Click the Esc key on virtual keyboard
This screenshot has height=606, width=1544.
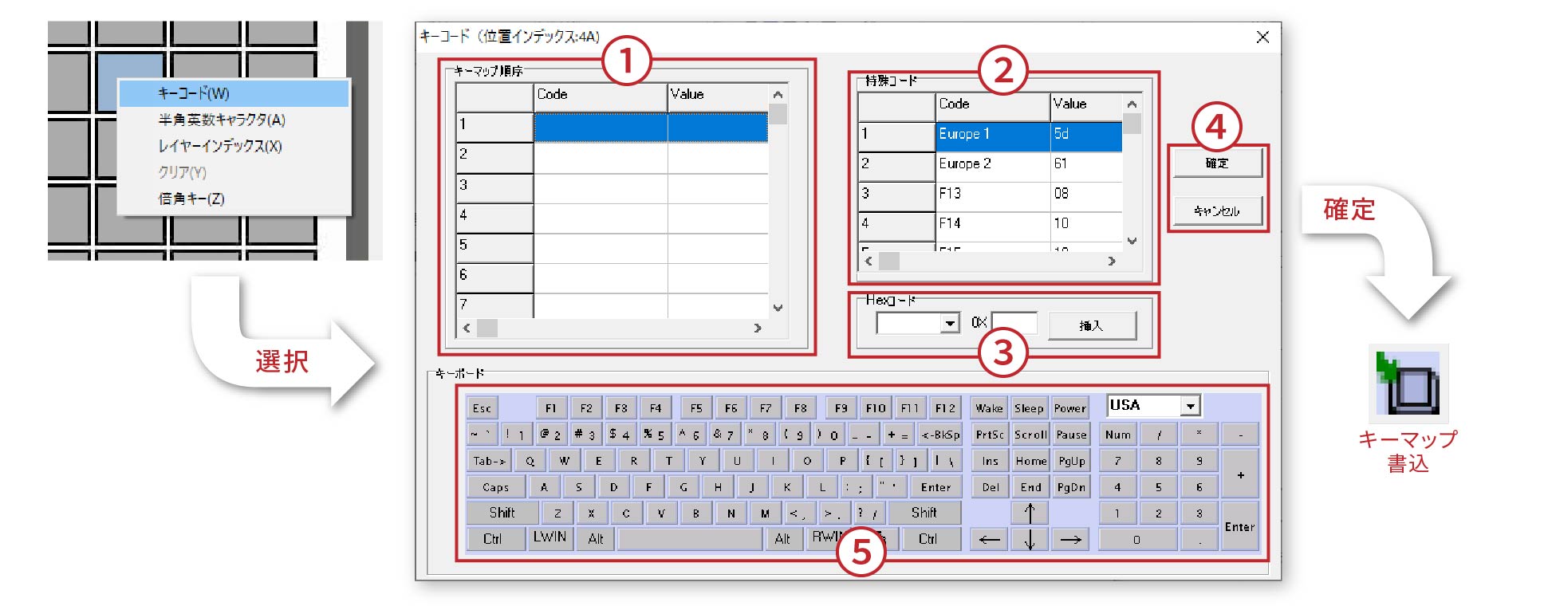click(x=482, y=408)
